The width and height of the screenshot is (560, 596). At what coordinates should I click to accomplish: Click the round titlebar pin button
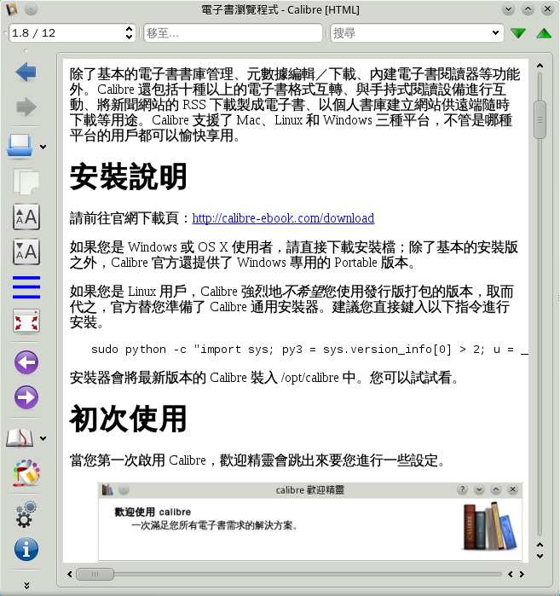tap(32, 9)
